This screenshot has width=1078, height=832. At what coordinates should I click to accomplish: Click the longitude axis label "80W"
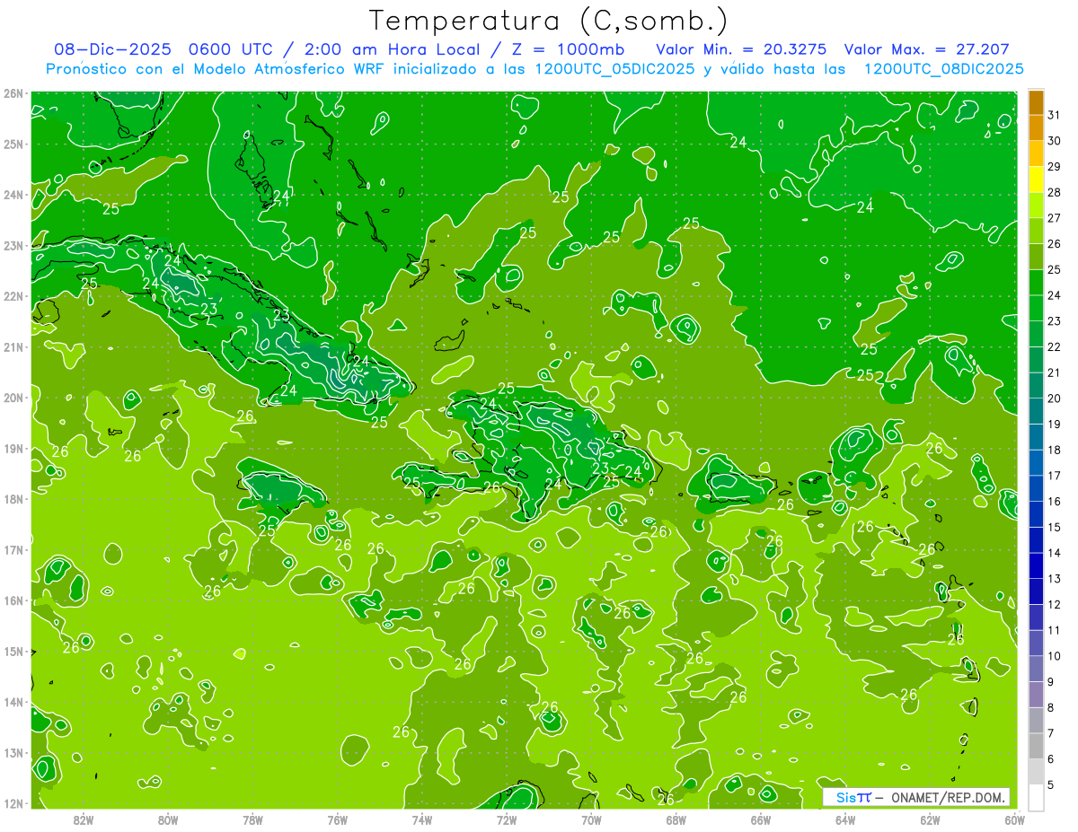[x=168, y=819]
